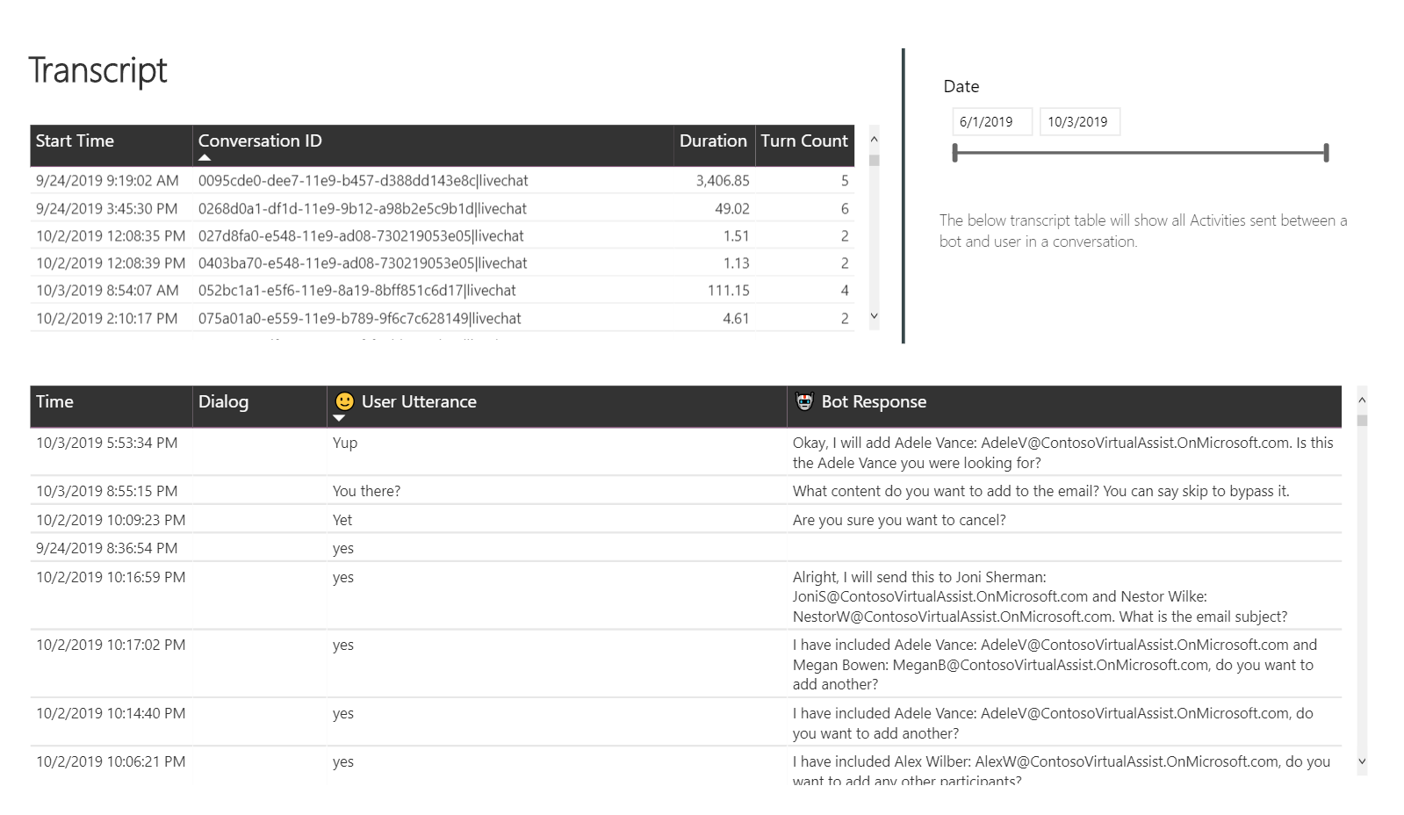The width and height of the screenshot is (1404, 815).
Task: Click the start time 10/2/2019 12:08:35 PM
Action: click(x=111, y=236)
